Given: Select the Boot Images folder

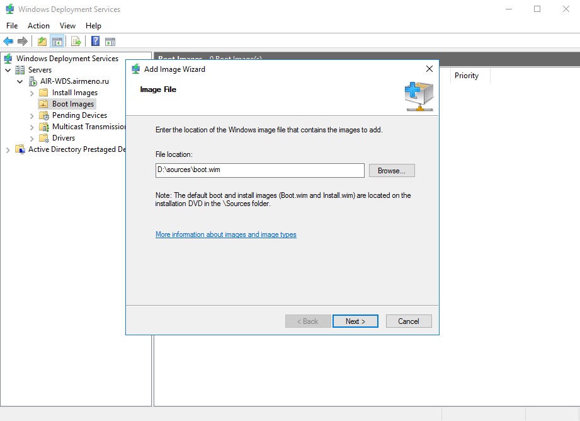Looking at the screenshot, I should pos(72,104).
